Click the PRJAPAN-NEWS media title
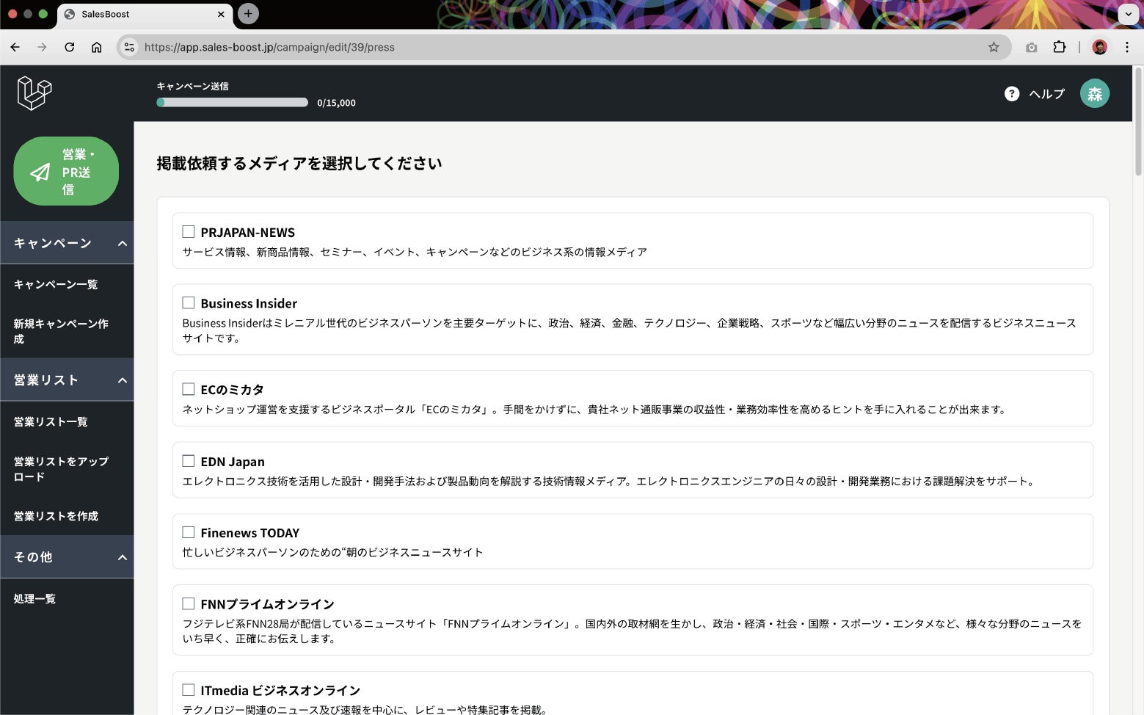Viewport: 1144px width, 715px height. tap(248, 232)
